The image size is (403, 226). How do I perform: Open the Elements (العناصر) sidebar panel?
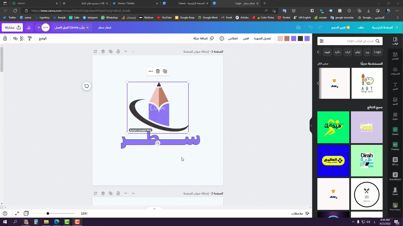tap(395, 56)
